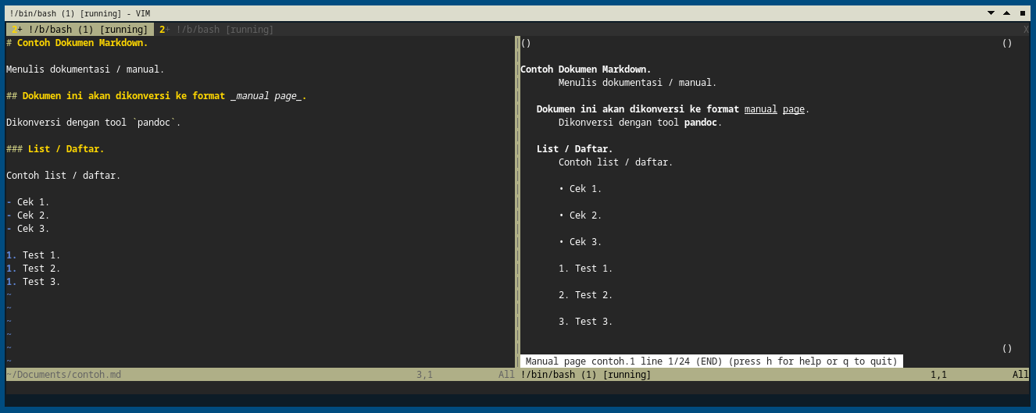Screen dimensions: 1036x413
Task: Click '2. Test 2.' in the man page pane
Action: pyautogui.click(x=586, y=295)
